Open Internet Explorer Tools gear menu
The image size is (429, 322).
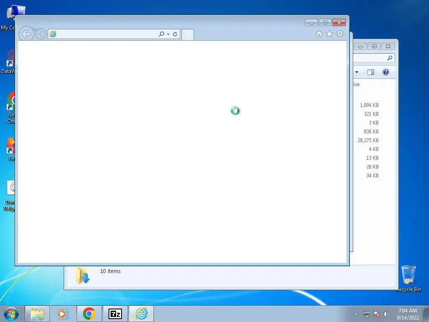point(340,34)
